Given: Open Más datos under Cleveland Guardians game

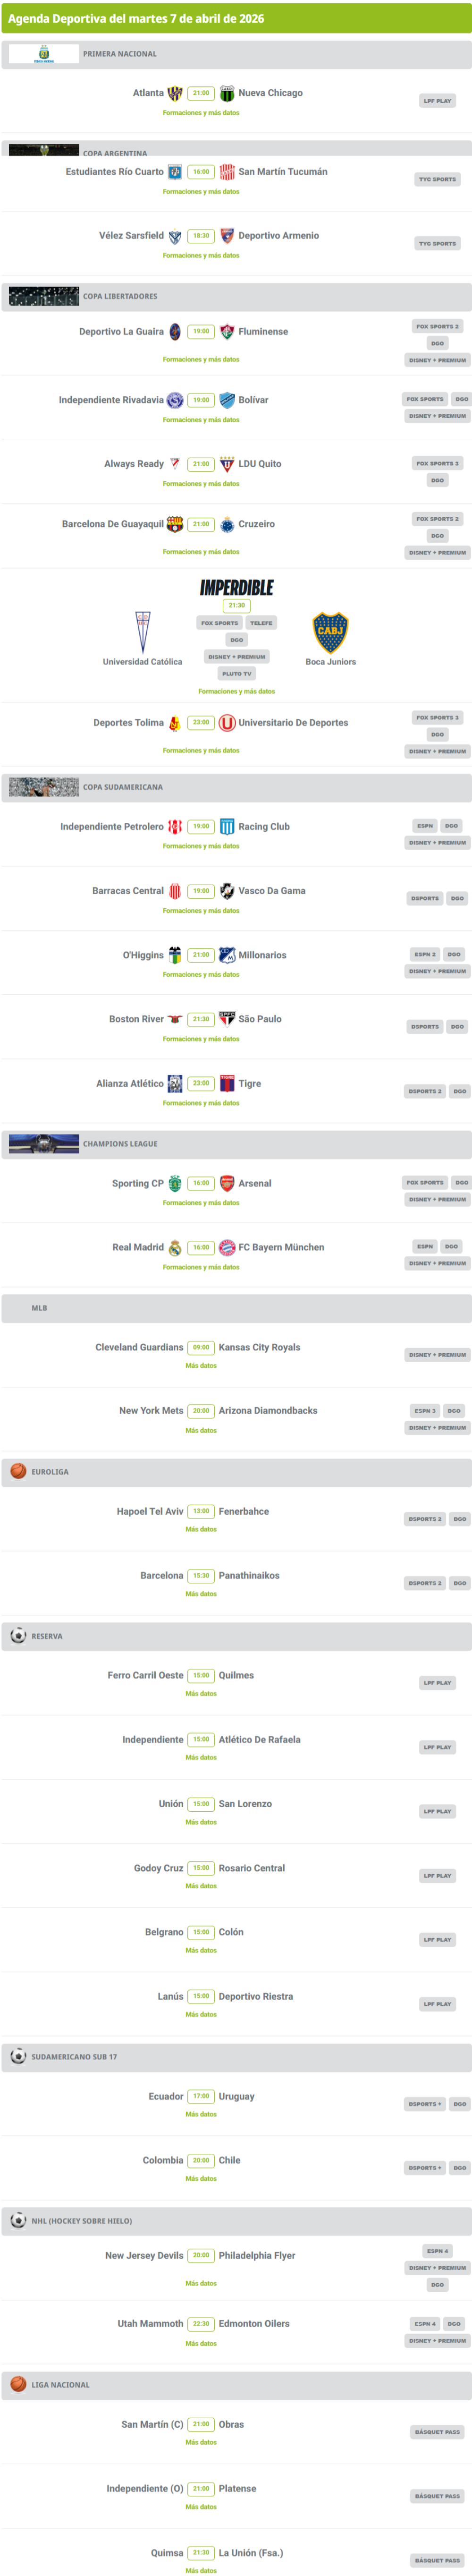Looking at the screenshot, I should 201,1366.
